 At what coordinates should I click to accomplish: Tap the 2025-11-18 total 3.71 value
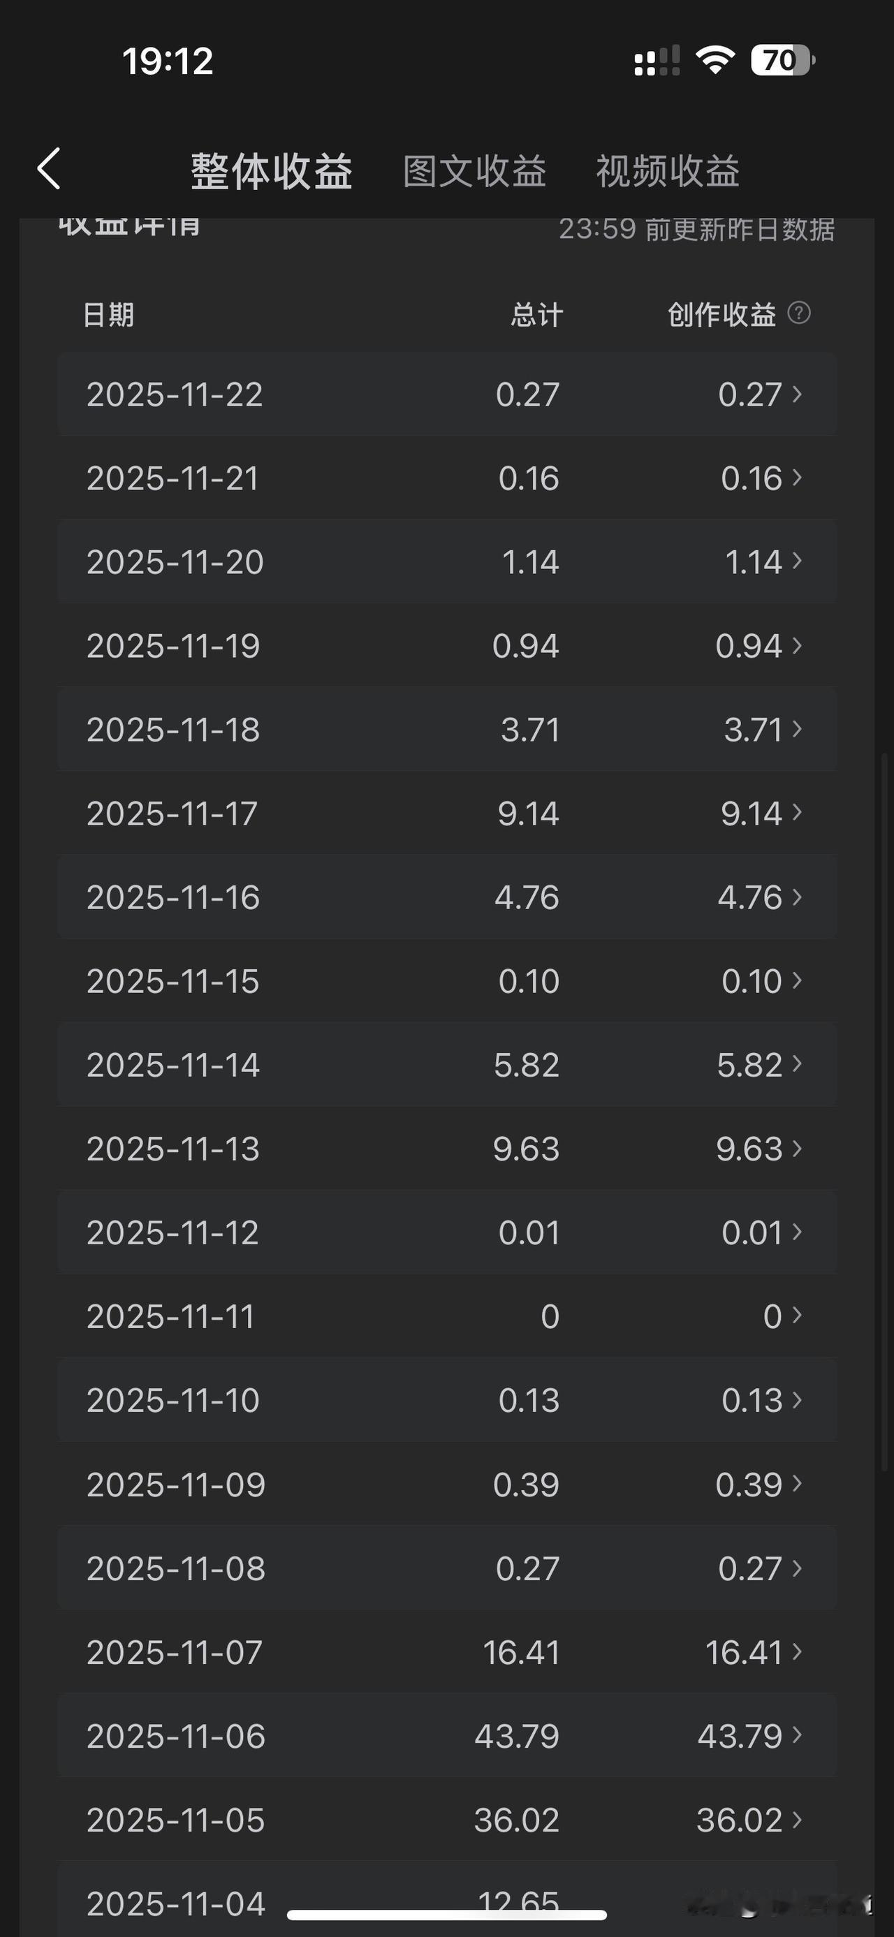[530, 730]
